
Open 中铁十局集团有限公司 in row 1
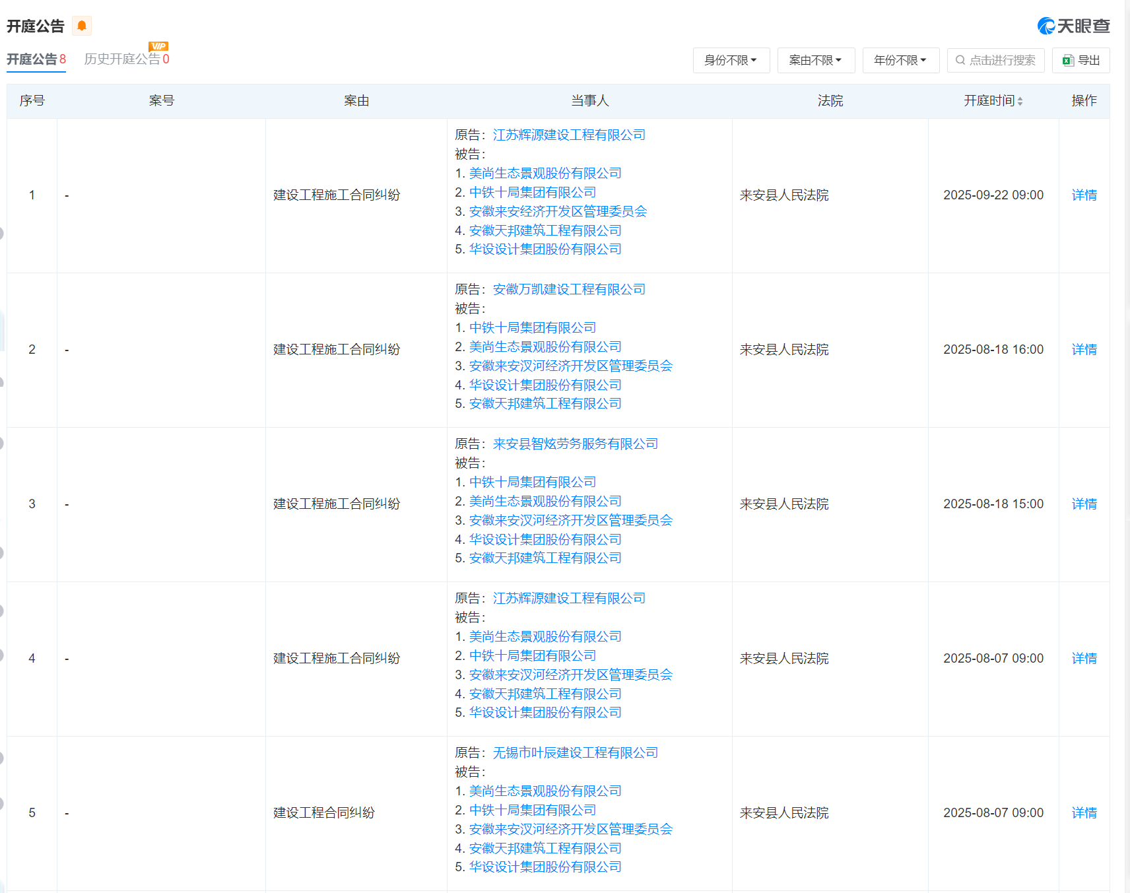click(x=533, y=193)
